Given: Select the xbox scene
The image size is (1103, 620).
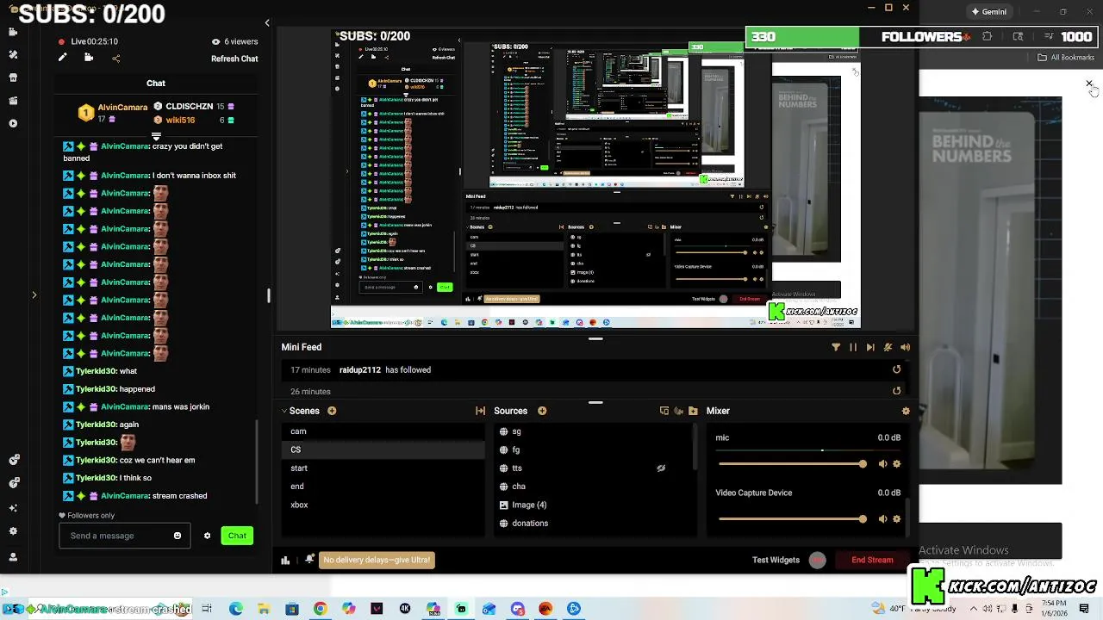Looking at the screenshot, I should click(383, 505).
